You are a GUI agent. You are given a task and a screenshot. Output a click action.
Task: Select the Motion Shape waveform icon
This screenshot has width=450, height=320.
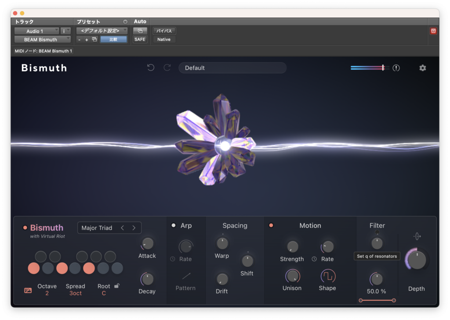[327, 276]
